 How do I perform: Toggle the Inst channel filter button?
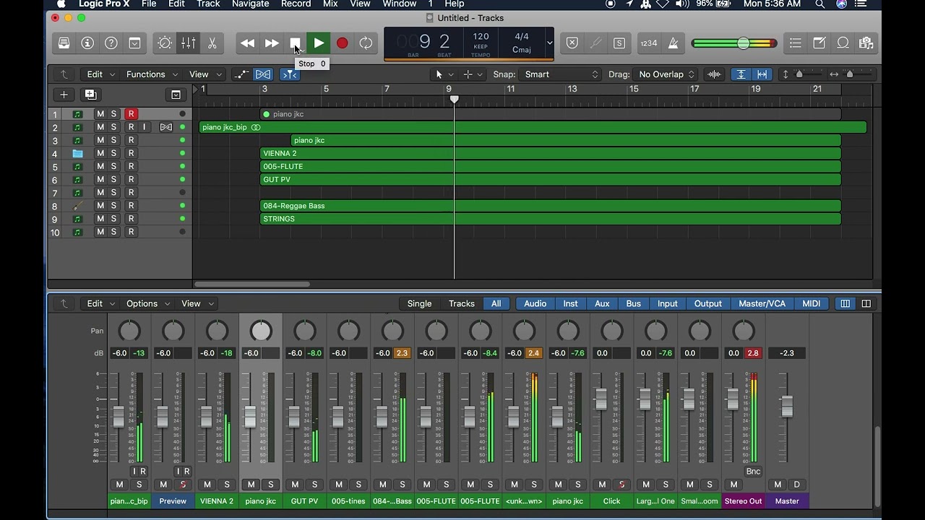pyautogui.click(x=570, y=304)
